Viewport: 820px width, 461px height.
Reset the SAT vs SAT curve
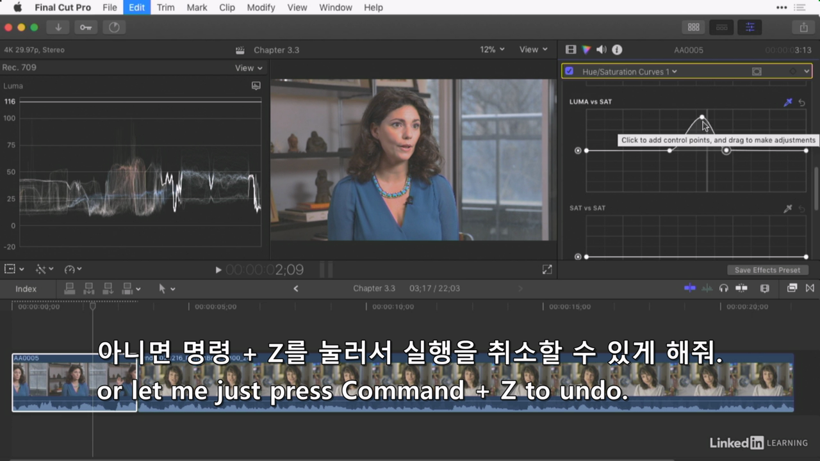801,209
